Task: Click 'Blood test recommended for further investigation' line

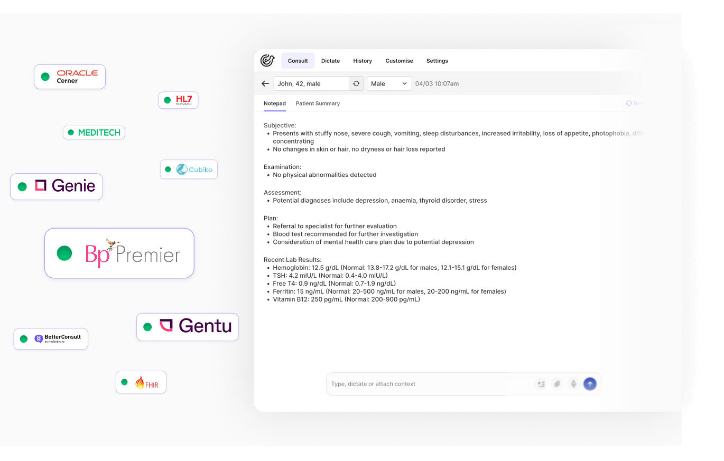Action: [x=345, y=234]
